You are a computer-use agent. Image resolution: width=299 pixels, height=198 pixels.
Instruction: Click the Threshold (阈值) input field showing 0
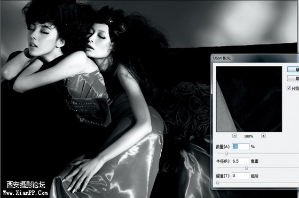[241, 176]
